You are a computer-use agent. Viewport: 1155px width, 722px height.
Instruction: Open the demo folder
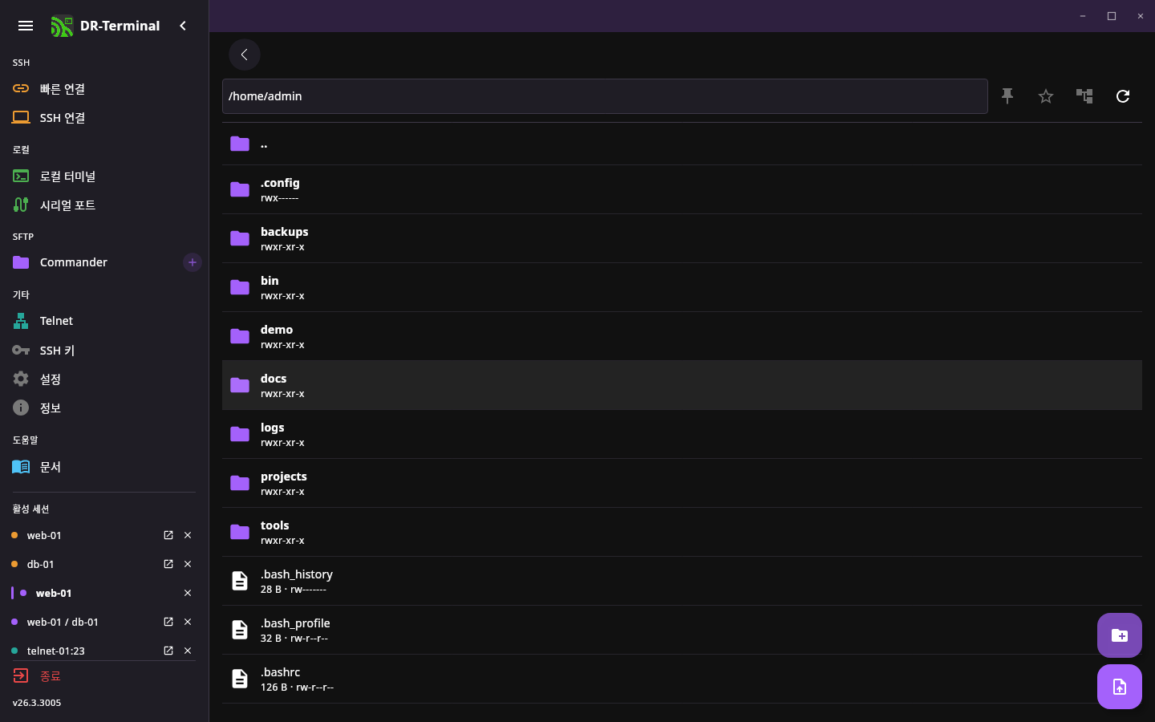coord(682,337)
